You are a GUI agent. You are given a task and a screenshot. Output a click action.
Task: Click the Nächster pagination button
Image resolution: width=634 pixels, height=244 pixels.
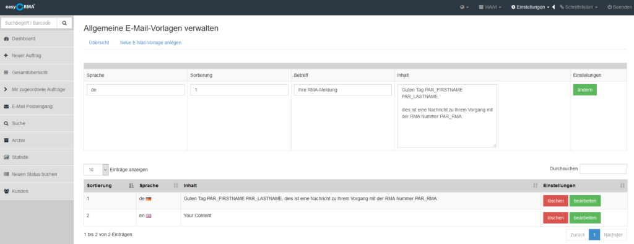coord(614,235)
